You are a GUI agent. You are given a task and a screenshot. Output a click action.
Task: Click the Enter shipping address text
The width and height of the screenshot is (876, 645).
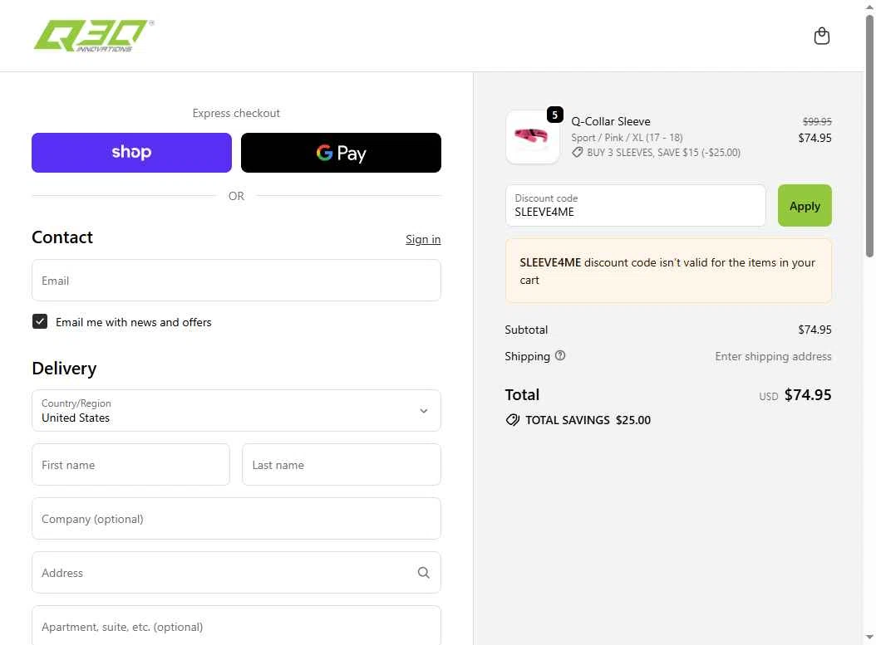point(773,356)
